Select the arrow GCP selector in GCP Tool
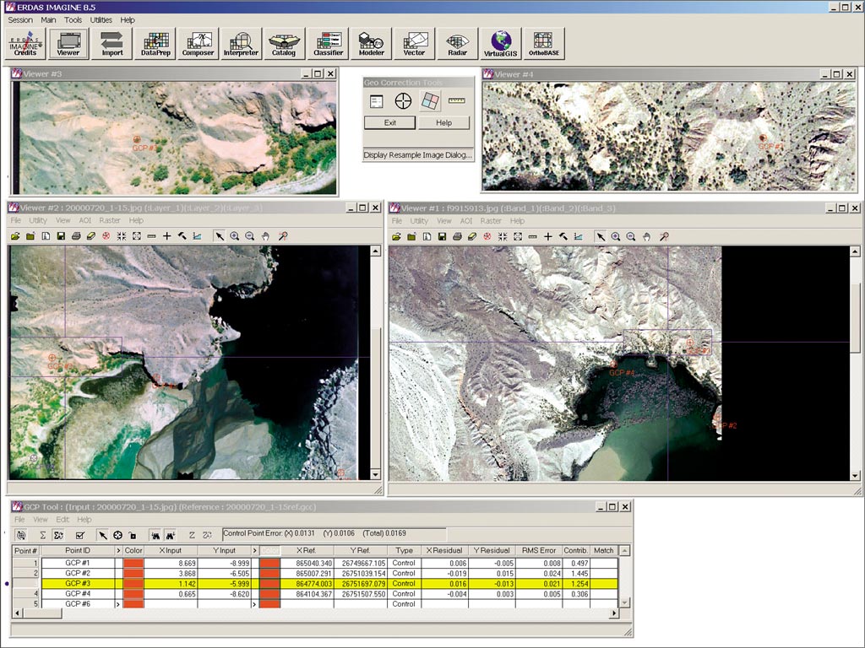 click(x=102, y=535)
